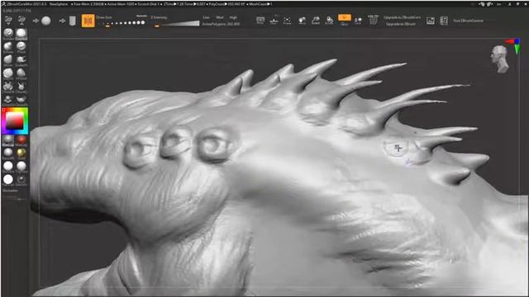The image size is (529, 297).
Task: Open a file with the Open folder icon
Action: tap(8, 20)
